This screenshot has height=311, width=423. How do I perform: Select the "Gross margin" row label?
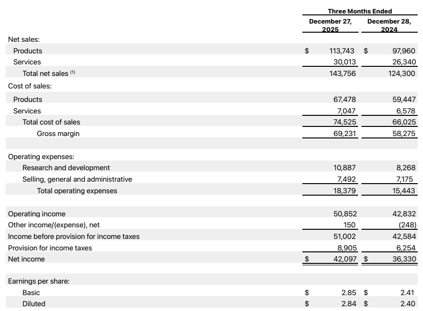coord(58,134)
